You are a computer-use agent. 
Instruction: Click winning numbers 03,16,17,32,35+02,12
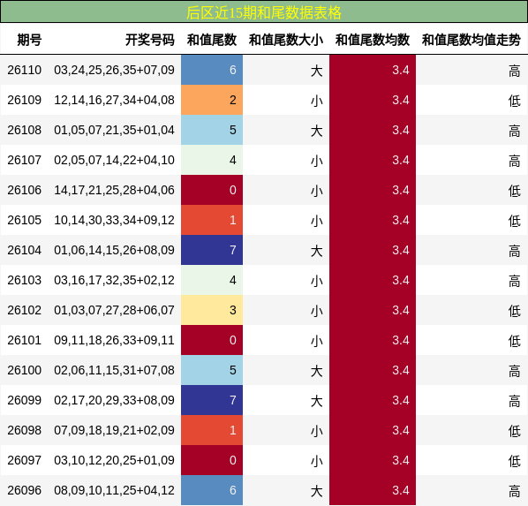coord(114,280)
